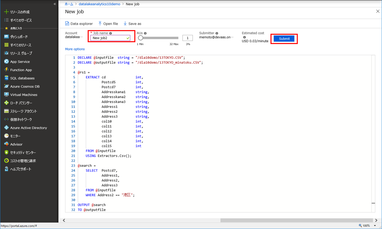Click 'Addresskana1' in the EXTRACT list

click(x=113, y=92)
